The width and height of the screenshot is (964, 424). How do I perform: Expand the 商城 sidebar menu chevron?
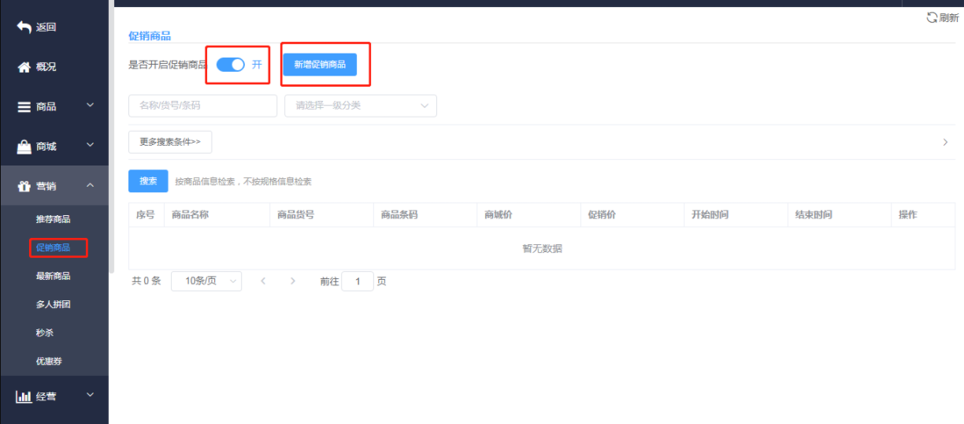click(x=90, y=145)
